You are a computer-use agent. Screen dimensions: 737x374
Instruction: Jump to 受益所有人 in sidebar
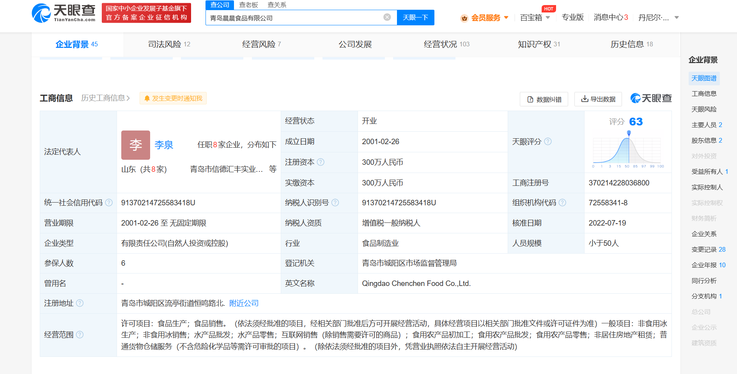tap(710, 172)
